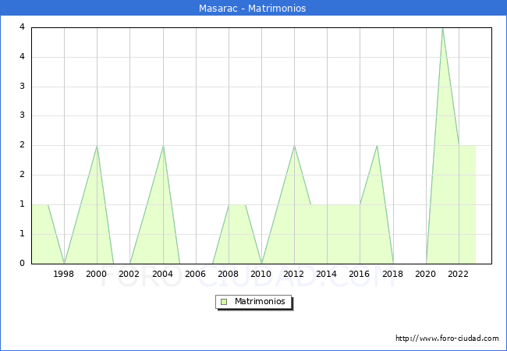Click the 2014 x-axis label
The image size is (507, 351).
[x=326, y=274]
